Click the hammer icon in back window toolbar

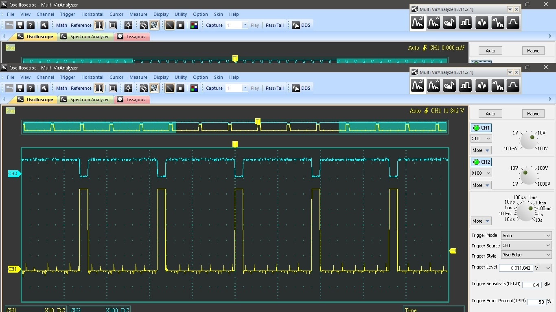(x=44, y=25)
